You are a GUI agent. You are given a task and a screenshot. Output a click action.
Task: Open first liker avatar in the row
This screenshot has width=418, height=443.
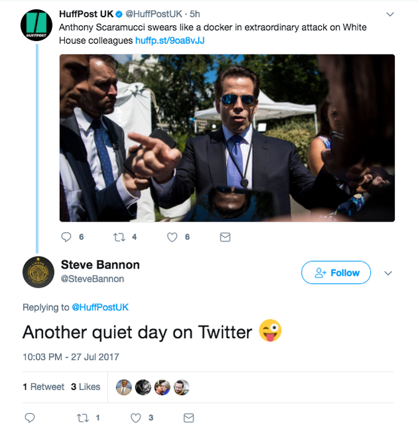coord(124,387)
